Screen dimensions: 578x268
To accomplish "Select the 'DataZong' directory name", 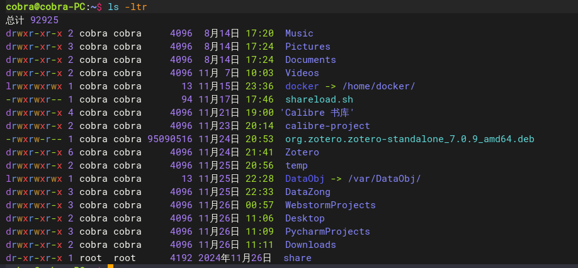I will [x=308, y=192].
